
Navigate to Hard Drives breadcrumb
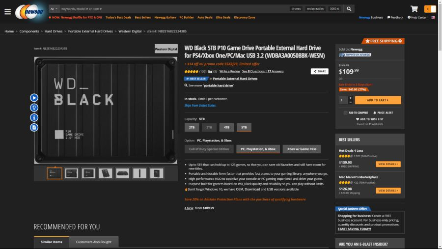coord(54,31)
